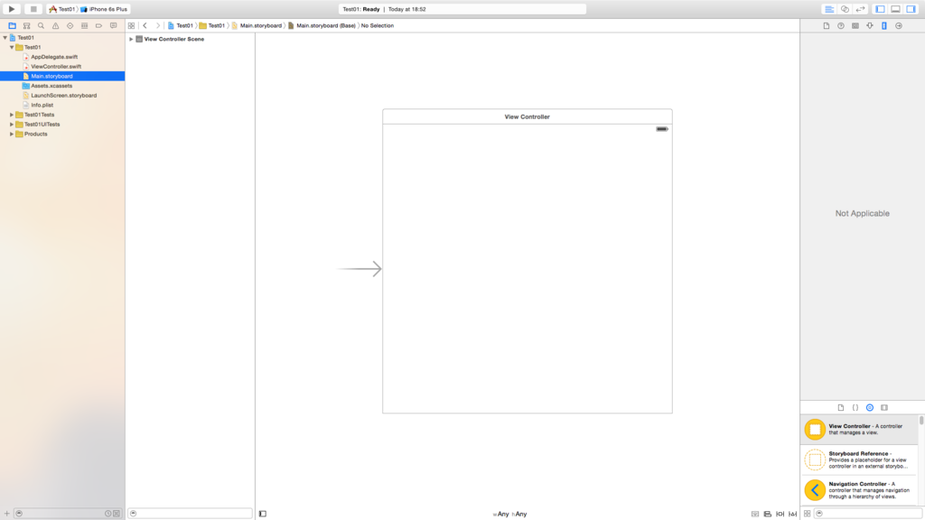Viewport: 925px width, 520px height.
Task: Select ViewController.swift in navigator
Action: [x=56, y=67]
